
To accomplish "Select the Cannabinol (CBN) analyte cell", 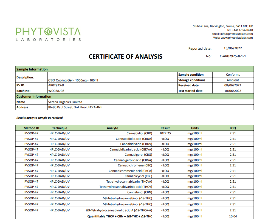I will tap(140, 192).
